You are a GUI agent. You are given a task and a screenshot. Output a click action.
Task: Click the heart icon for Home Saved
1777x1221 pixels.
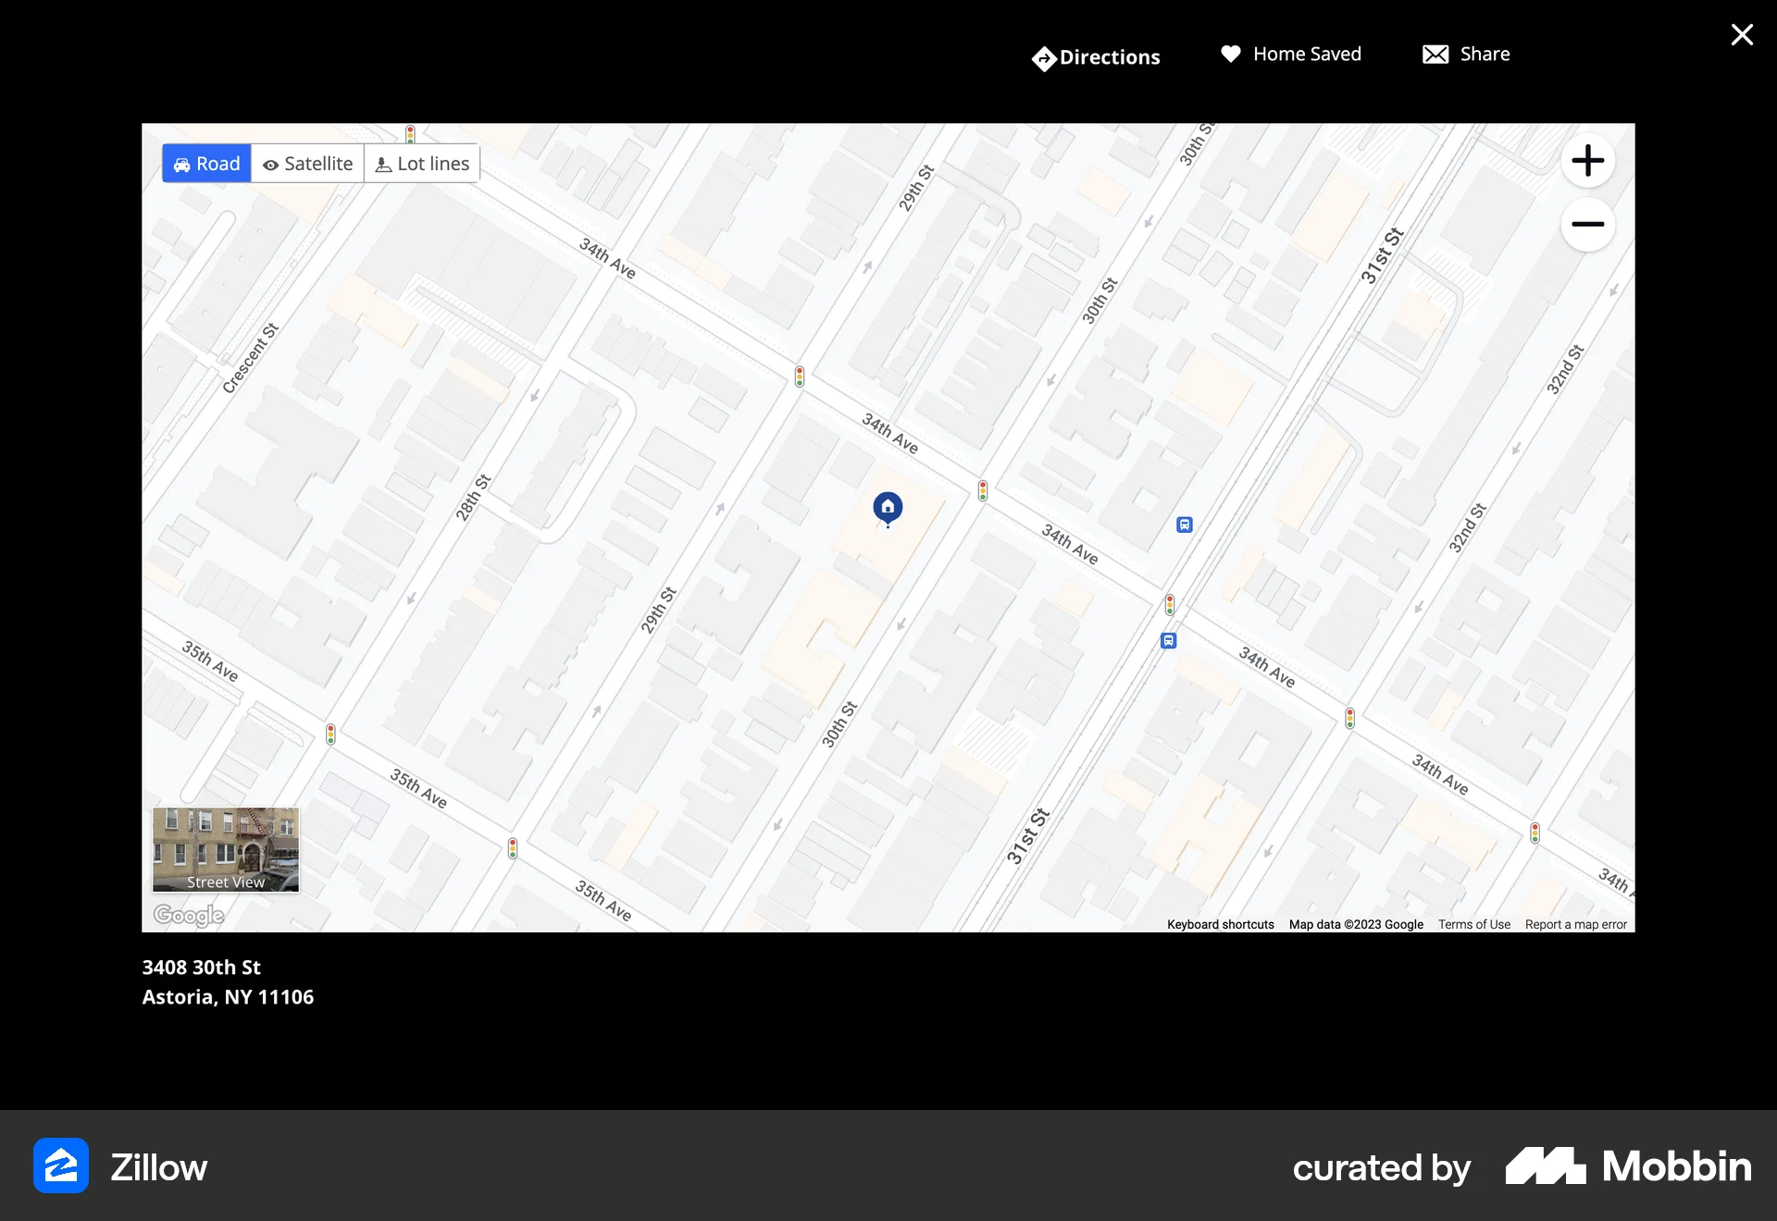1231,54
